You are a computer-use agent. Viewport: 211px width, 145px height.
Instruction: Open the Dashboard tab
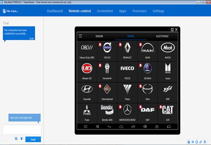(55, 11)
